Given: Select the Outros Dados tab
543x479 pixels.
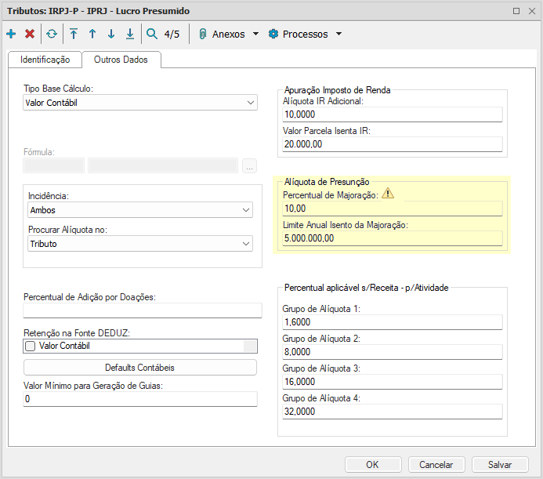Looking at the screenshot, I should click(121, 60).
